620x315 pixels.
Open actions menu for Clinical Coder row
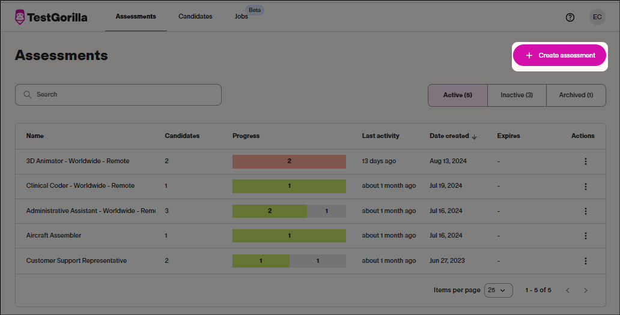click(x=586, y=187)
